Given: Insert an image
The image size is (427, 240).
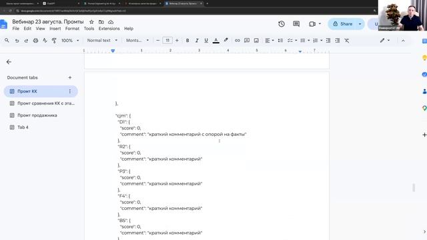Looking at the screenshot, I should click(x=256, y=40).
